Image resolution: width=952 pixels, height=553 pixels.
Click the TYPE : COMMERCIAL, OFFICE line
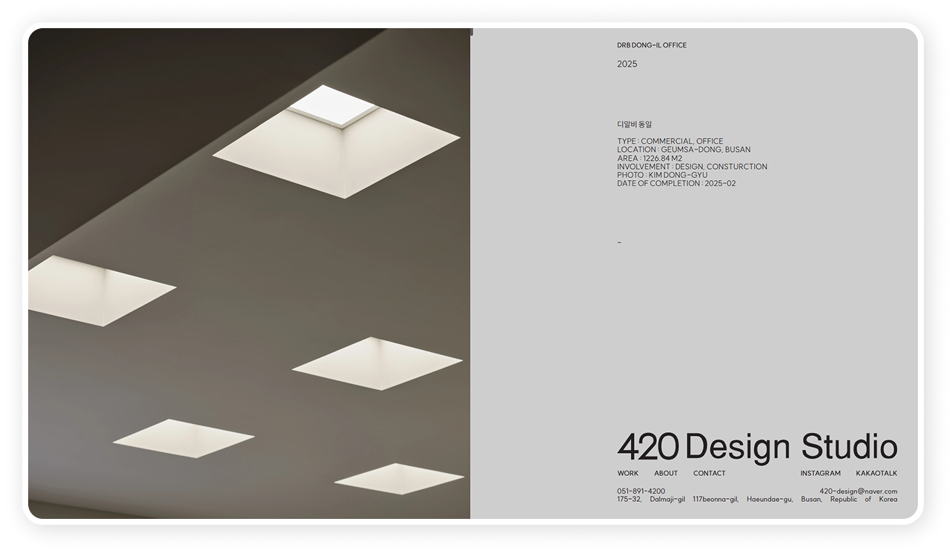coord(670,141)
